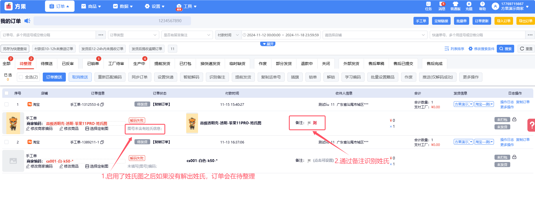Click the 导入订单 button
The height and width of the screenshot is (207, 535).
[504, 21]
